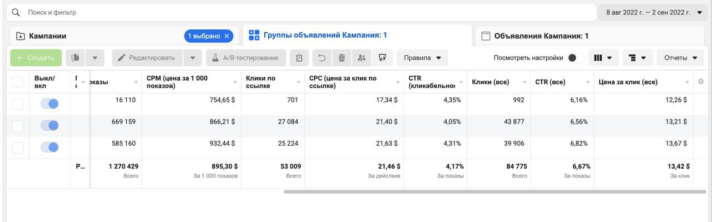Toggle the Посмотреть настройки switch
The image size is (712, 222).
[576, 58]
